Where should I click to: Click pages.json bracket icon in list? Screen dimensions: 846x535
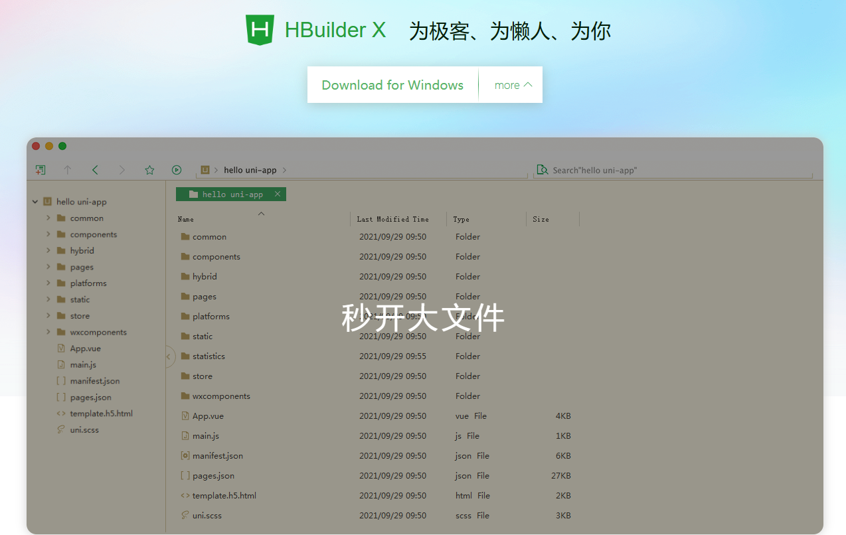185,476
